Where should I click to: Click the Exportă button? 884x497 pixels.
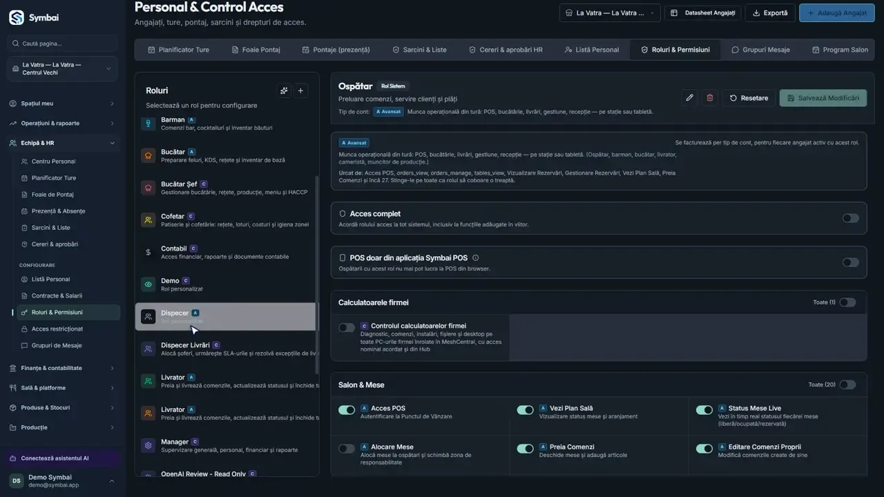pyautogui.click(x=770, y=12)
